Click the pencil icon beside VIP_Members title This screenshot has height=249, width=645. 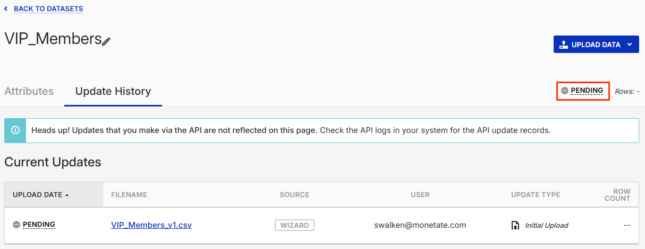(x=106, y=41)
